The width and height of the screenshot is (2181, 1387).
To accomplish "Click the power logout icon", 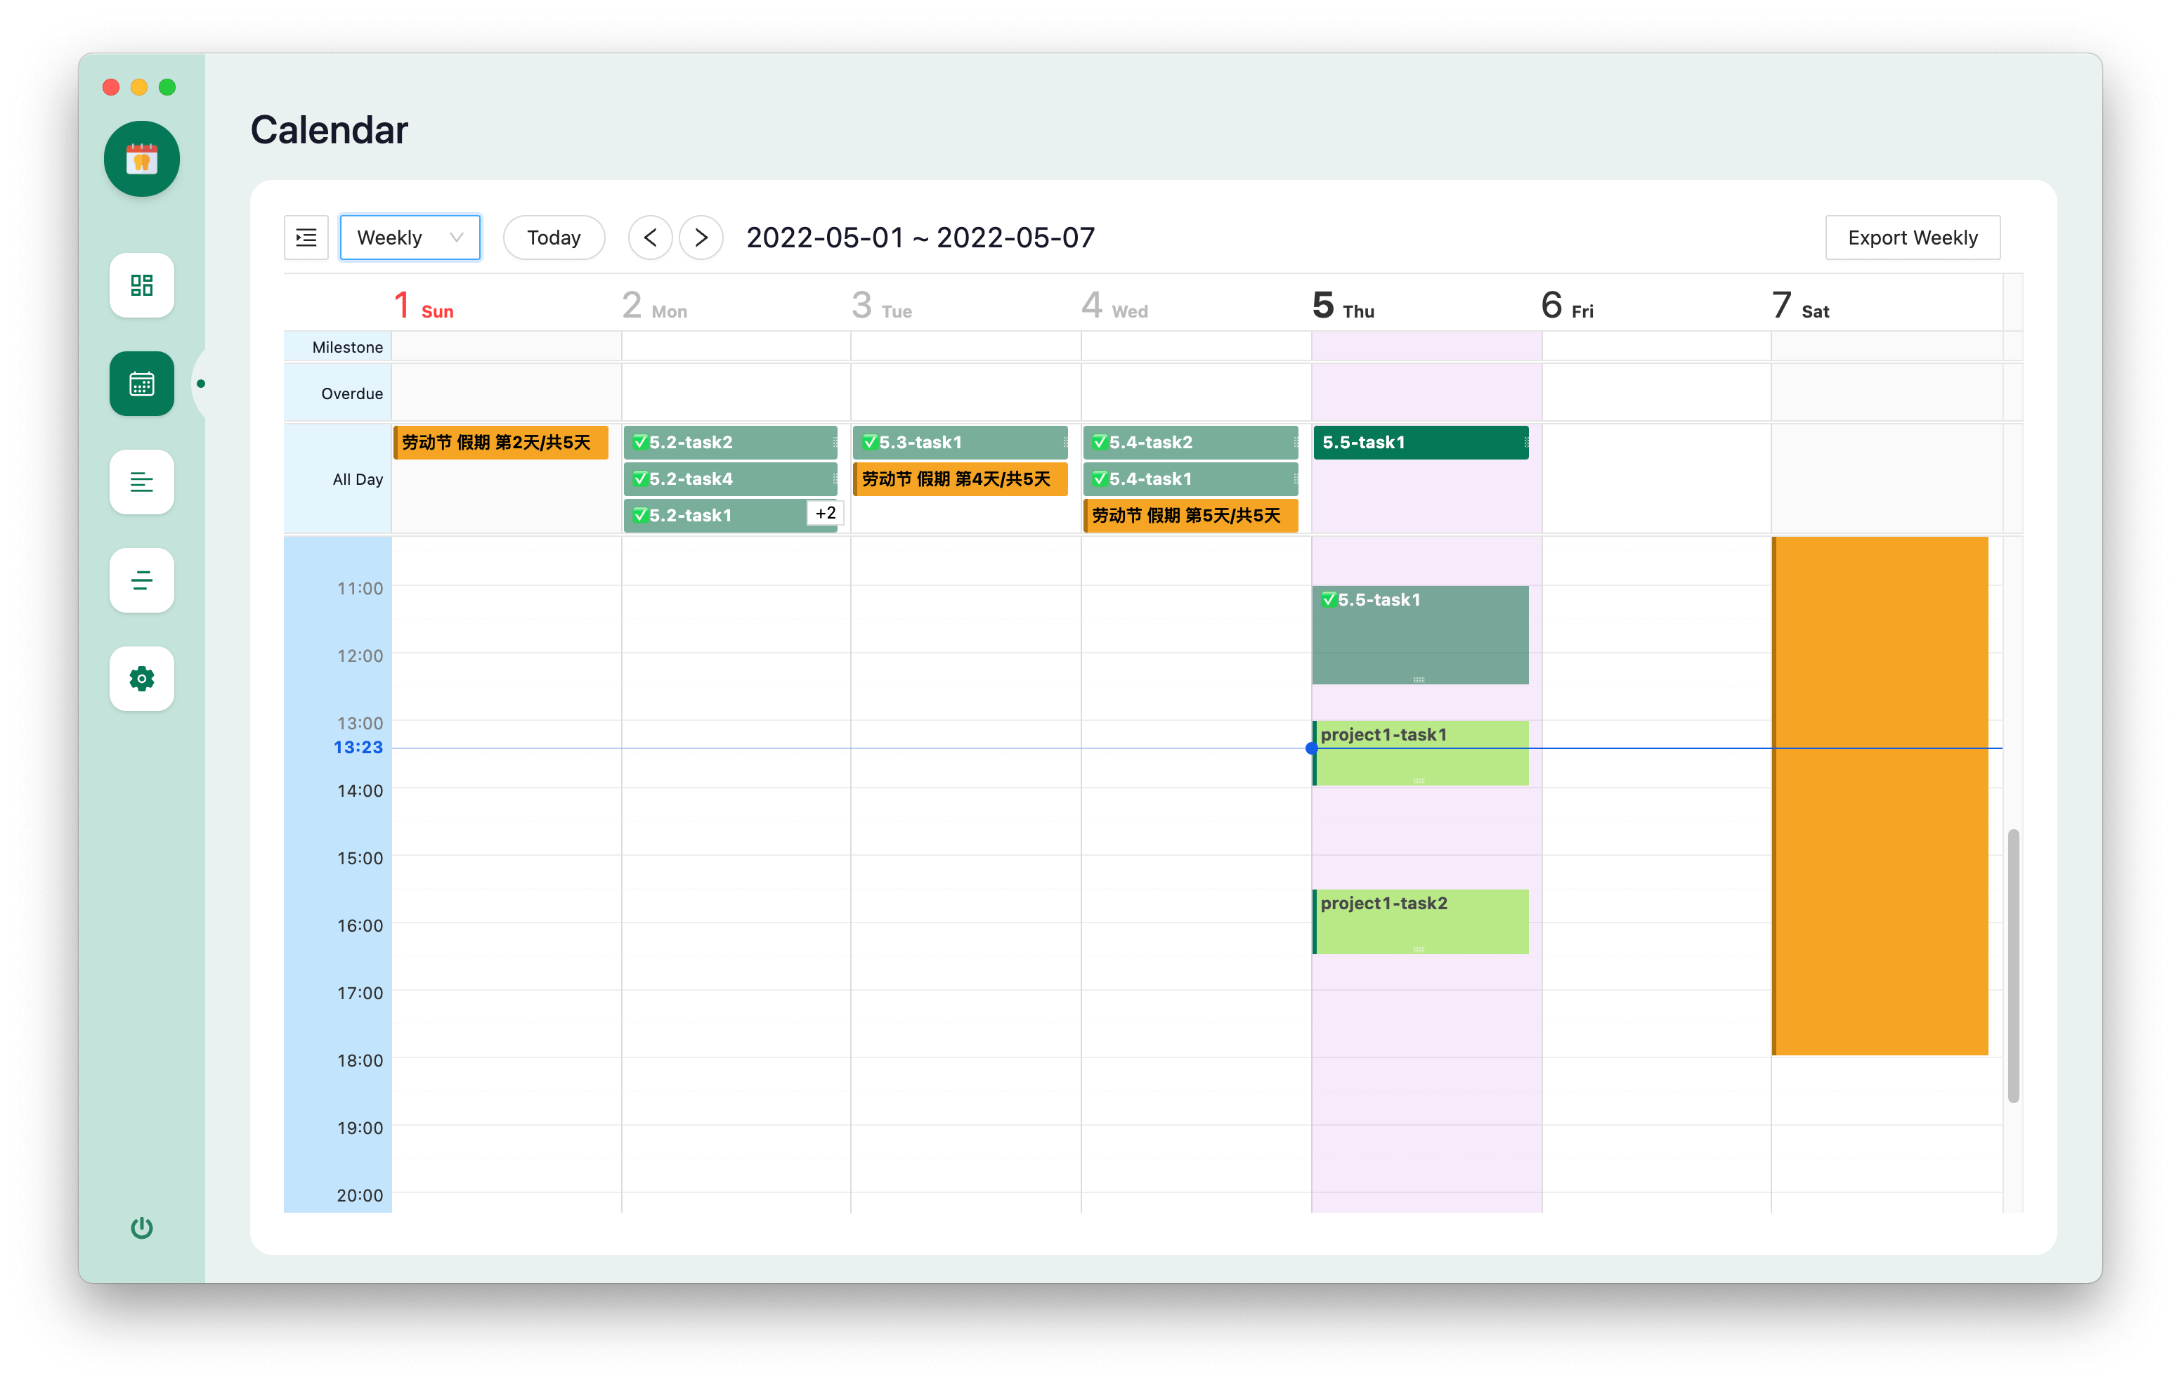I will point(141,1228).
